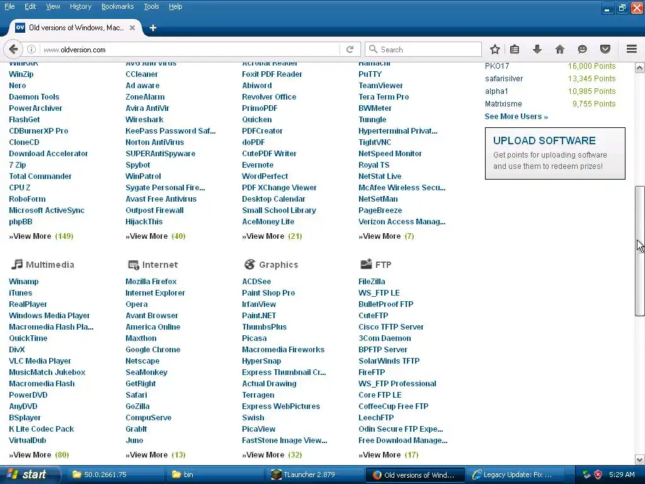Open the Firefox hamburger menu
The height and width of the screenshot is (484, 645).
point(631,49)
